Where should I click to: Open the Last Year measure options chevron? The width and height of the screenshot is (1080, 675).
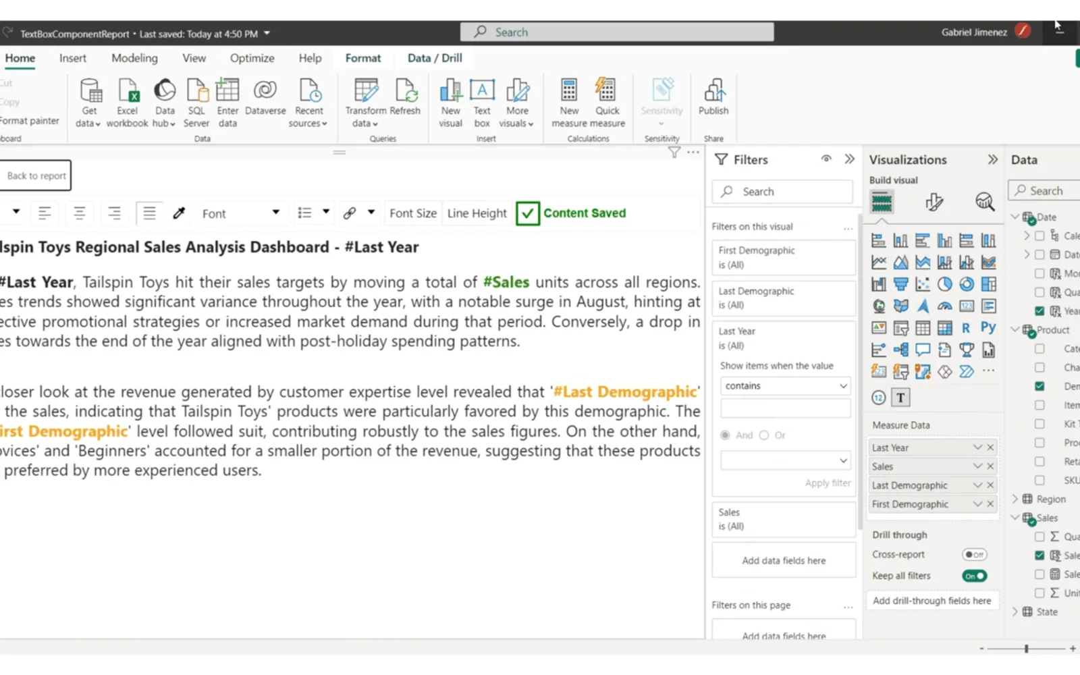tap(977, 448)
